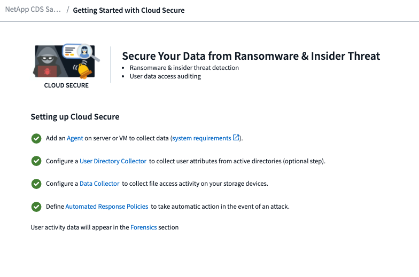Viewport: 419px width, 277px height.
Task: Click the green checkmark beside User Directory Collector
Action: [36, 161]
